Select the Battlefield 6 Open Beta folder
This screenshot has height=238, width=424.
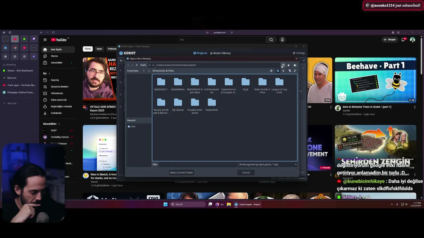(195, 86)
